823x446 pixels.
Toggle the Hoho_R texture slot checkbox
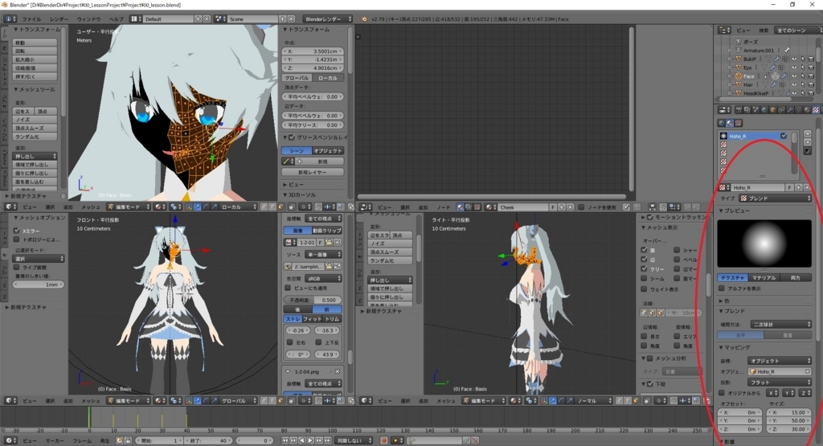(x=784, y=136)
